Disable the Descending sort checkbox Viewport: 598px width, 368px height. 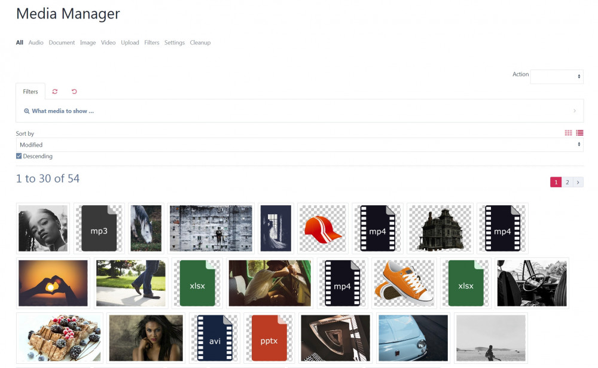coord(19,156)
